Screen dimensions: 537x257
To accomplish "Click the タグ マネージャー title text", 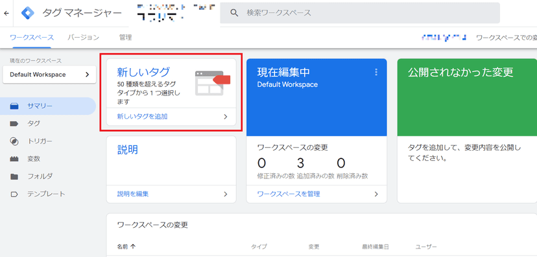I will click(x=82, y=13).
